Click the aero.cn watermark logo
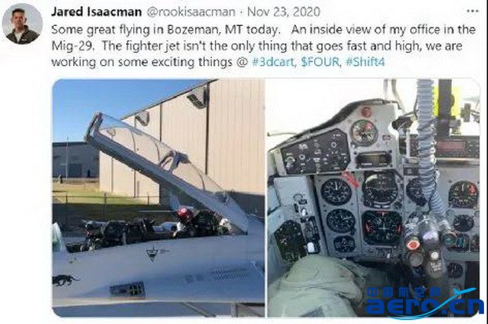Screen dimensions: 488x324 click(424, 303)
